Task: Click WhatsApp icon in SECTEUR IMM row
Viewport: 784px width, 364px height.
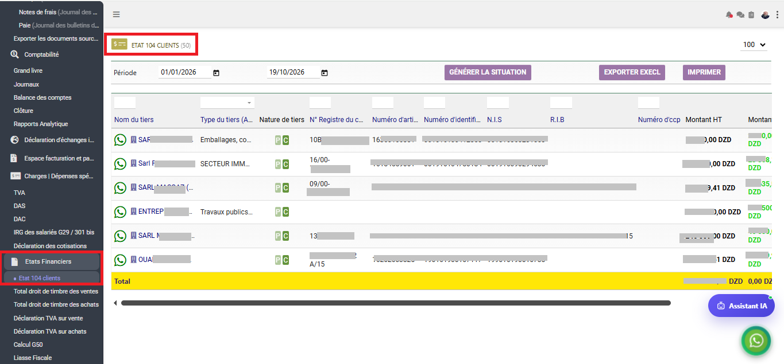Action: point(120,164)
